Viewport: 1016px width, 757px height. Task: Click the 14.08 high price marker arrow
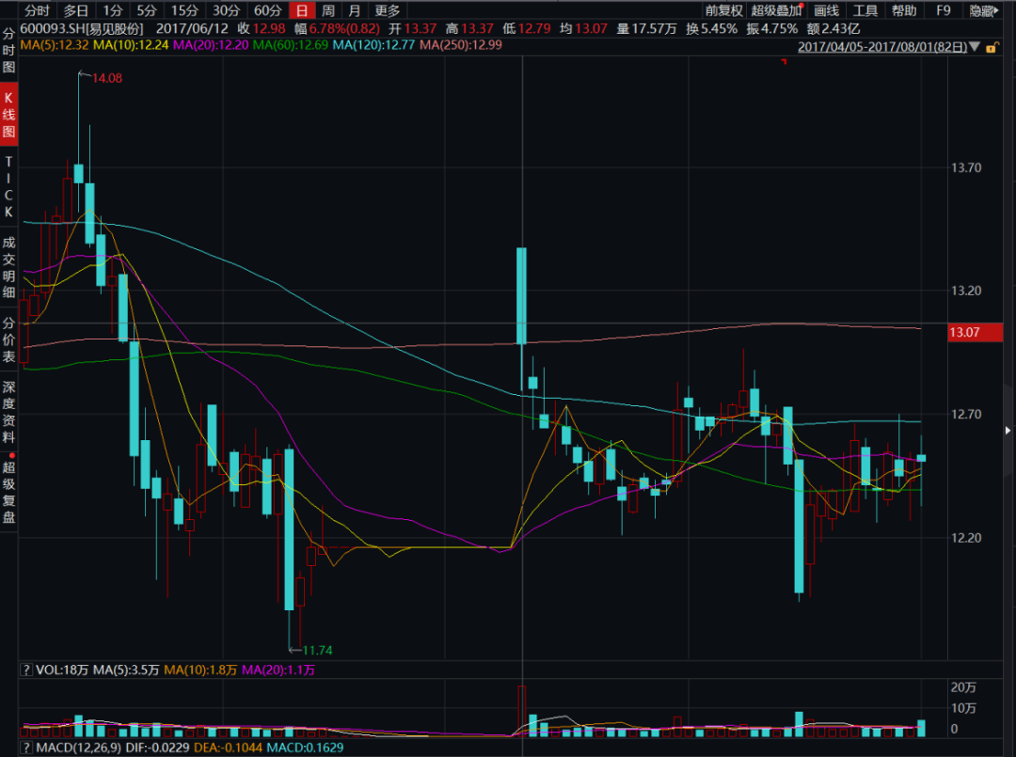click(x=83, y=78)
